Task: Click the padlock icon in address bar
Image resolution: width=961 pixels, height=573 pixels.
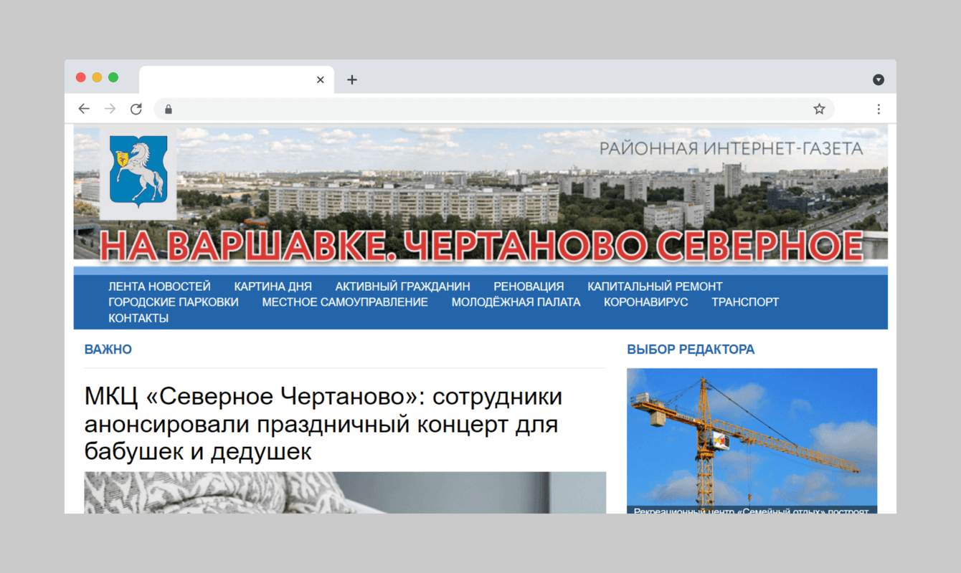Action: coord(168,109)
